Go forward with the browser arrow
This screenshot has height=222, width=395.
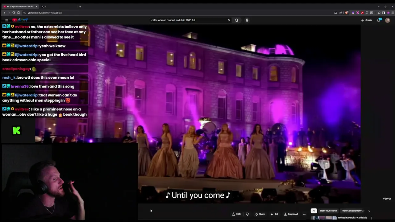pos(9,13)
